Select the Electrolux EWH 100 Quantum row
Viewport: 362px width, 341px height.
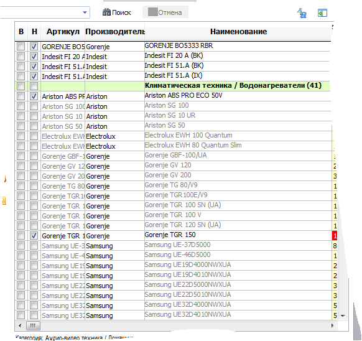point(173,136)
